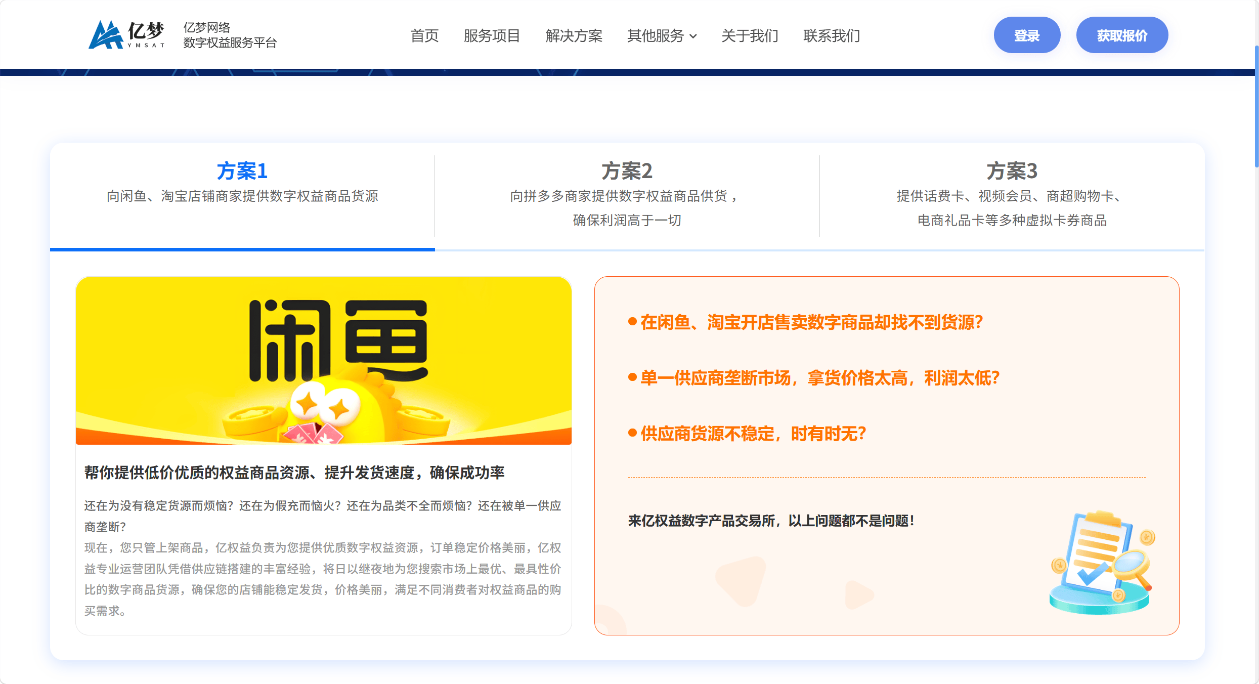Image resolution: width=1259 pixels, height=684 pixels.
Task: Open the 服务项目 menu item
Action: (x=492, y=36)
